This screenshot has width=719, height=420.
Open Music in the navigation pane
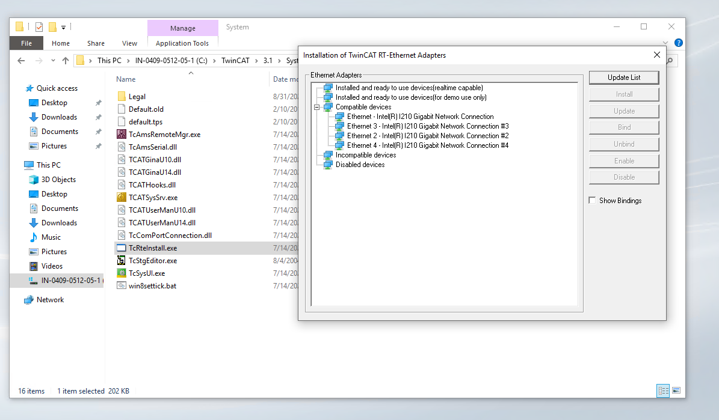tap(51, 237)
